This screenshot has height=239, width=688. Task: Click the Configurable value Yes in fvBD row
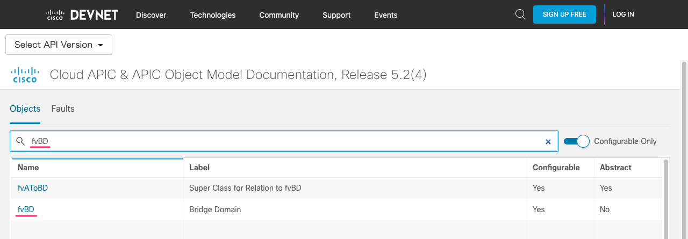[x=539, y=209]
